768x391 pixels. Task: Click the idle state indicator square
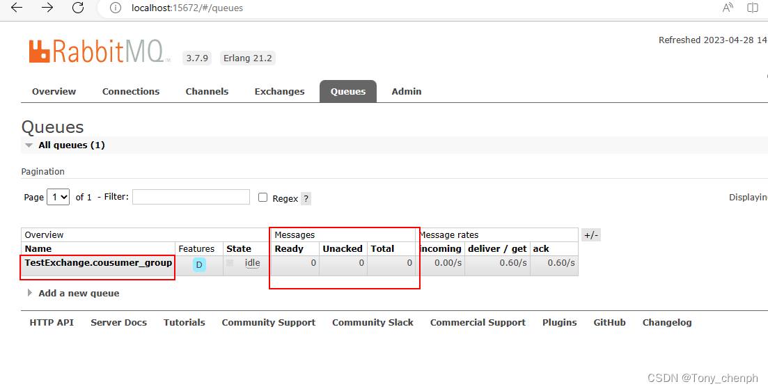coord(230,263)
